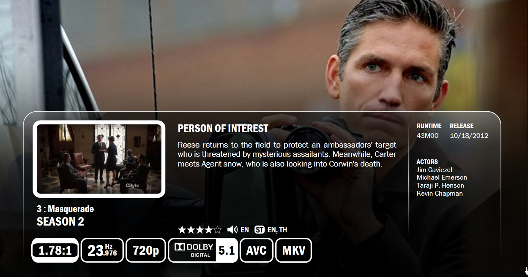Click the 720p resolution badge

pyautogui.click(x=146, y=250)
